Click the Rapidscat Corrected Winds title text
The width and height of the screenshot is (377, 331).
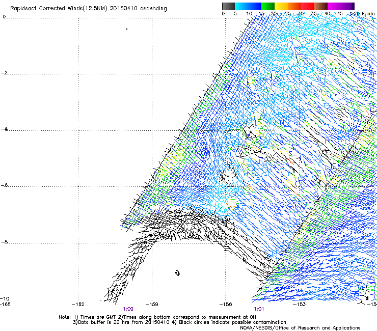pyautogui.click(x=89, y=9)
